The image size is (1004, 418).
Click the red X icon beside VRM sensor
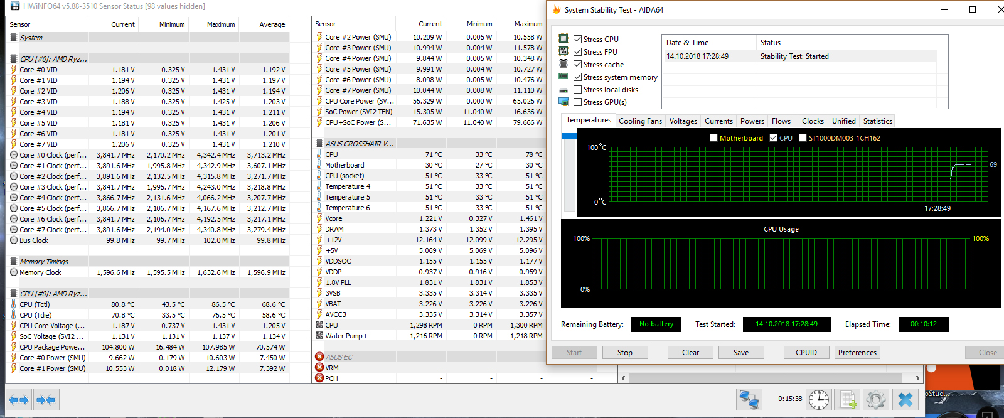click(319, 367)
